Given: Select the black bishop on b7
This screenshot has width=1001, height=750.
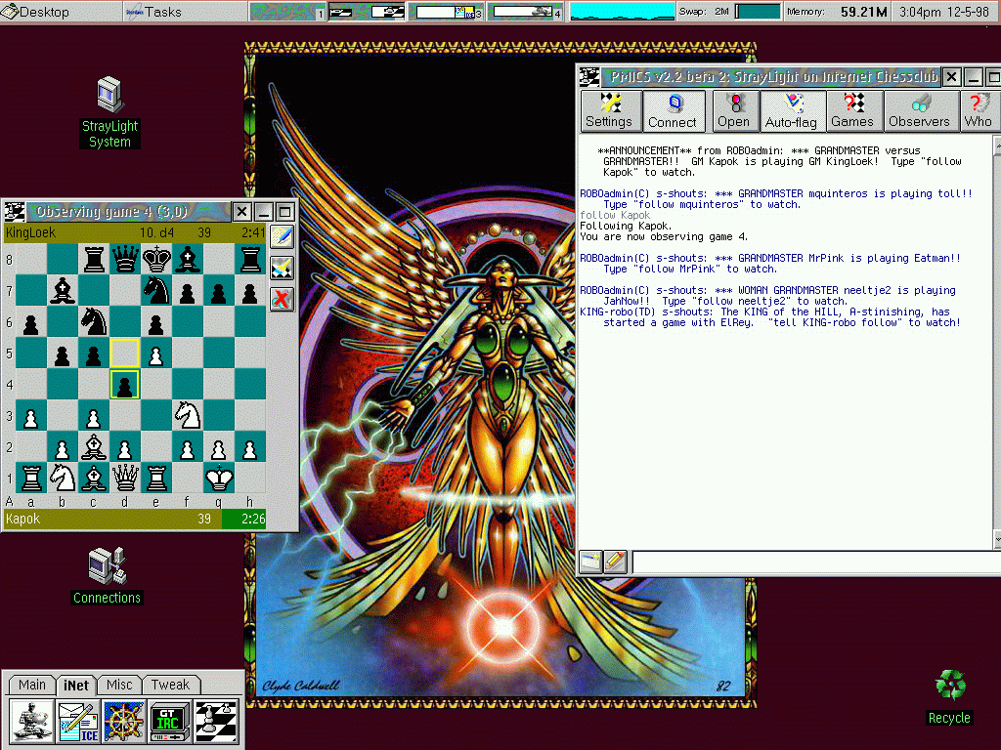Looking at the screenshot, I should point(62,291).
